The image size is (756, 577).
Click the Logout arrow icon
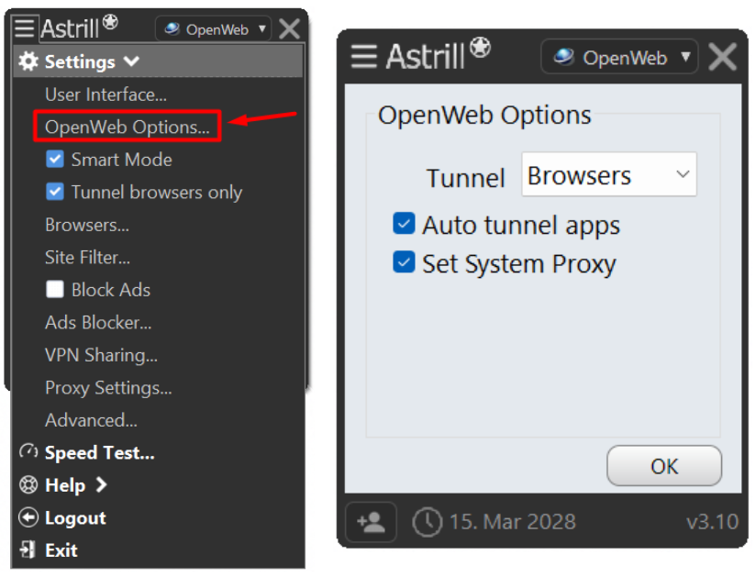[x=28, y=517]
